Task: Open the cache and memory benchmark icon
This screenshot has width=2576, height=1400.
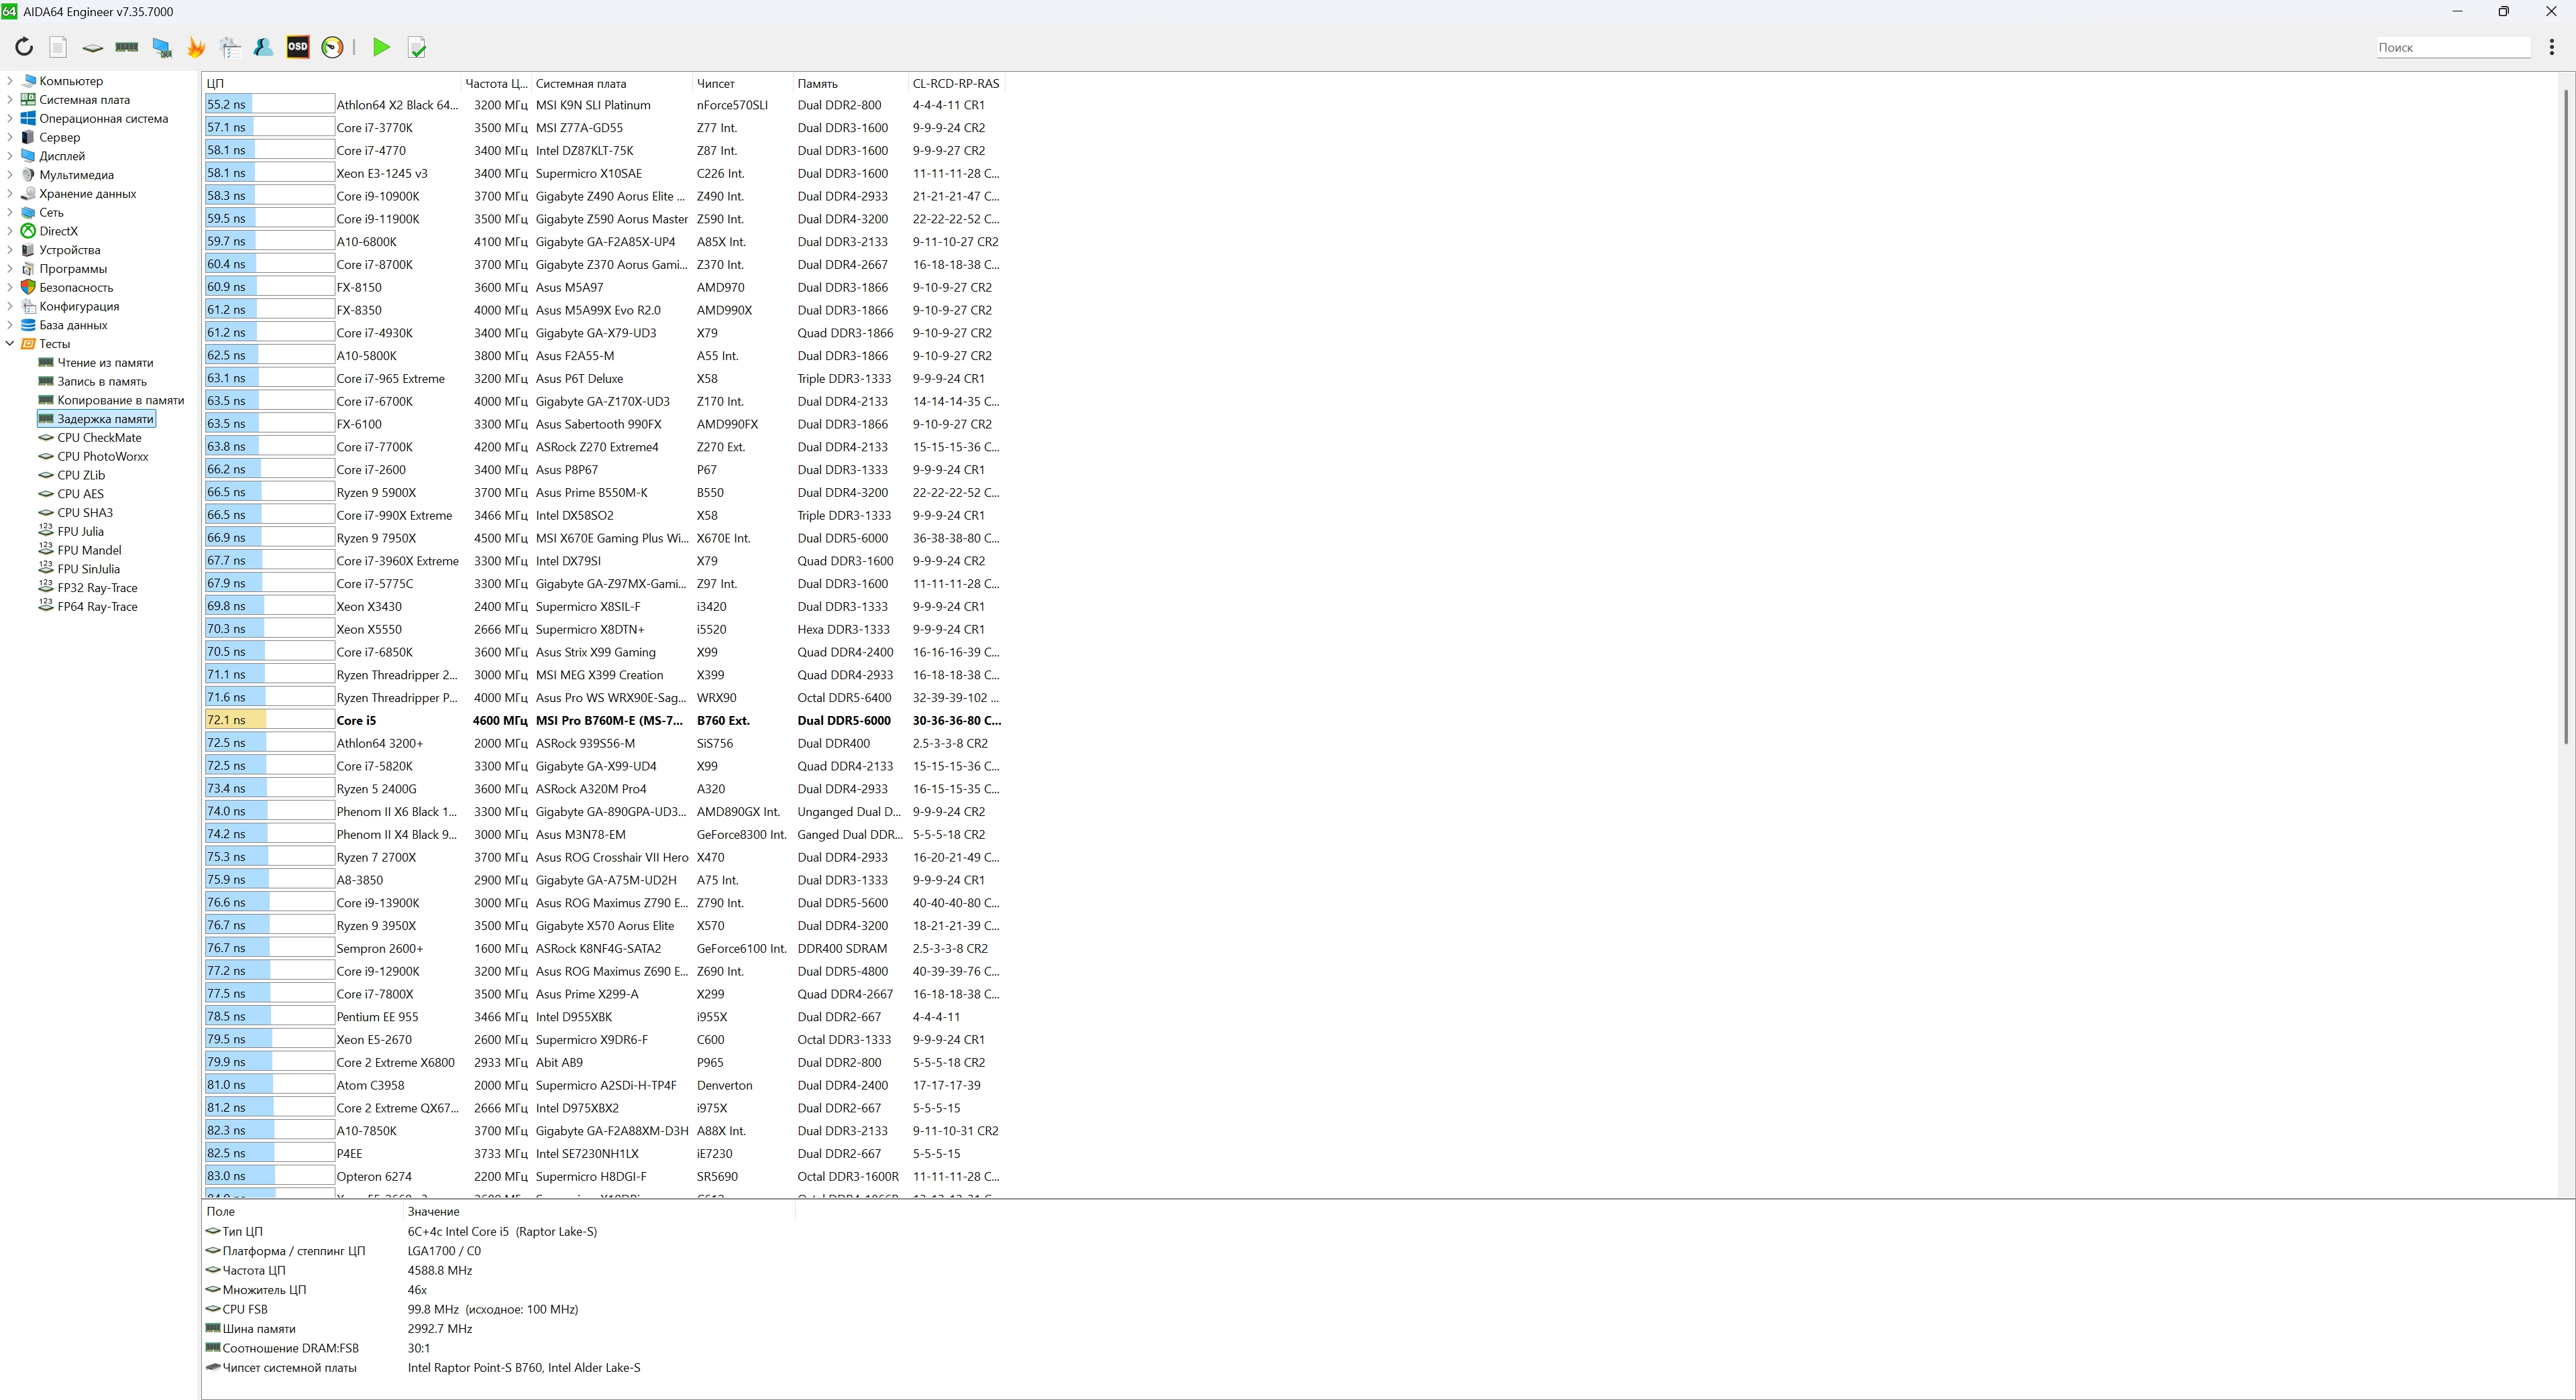Action: coord(127,47)
